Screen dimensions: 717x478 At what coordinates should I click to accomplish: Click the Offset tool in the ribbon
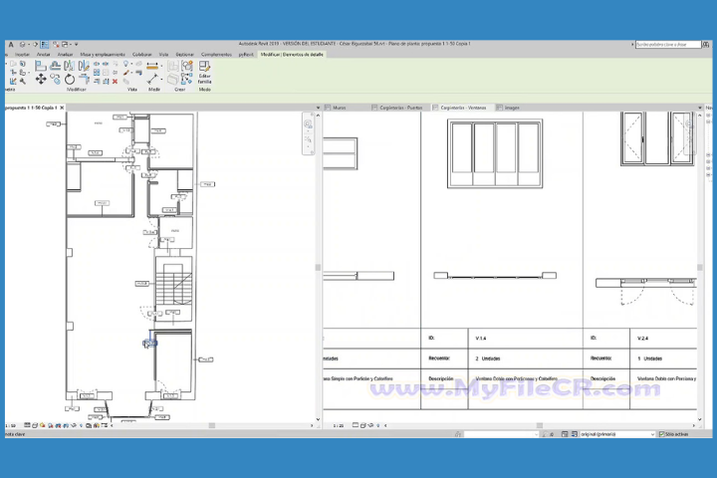[x=56, y=66]
